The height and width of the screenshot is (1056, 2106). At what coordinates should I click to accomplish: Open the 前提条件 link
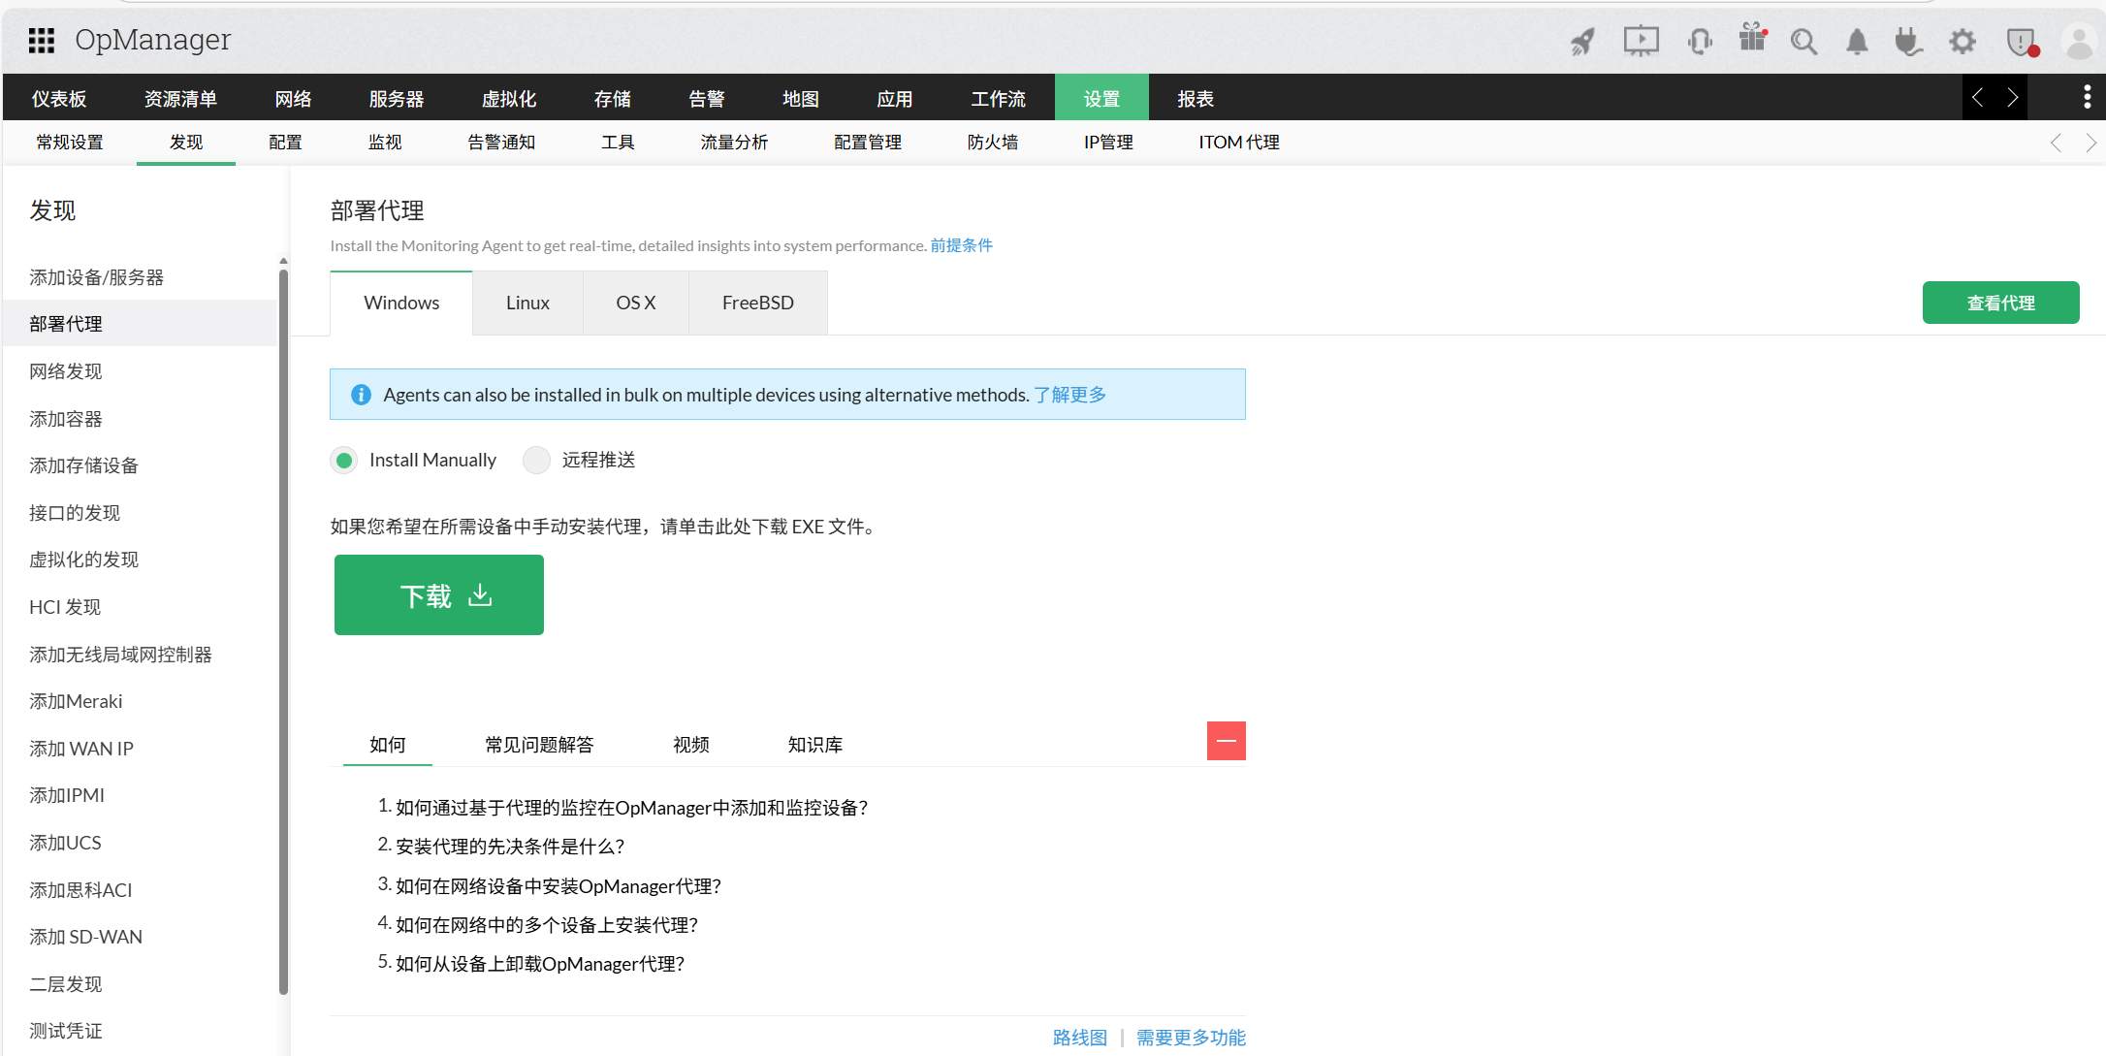(961, 245)
